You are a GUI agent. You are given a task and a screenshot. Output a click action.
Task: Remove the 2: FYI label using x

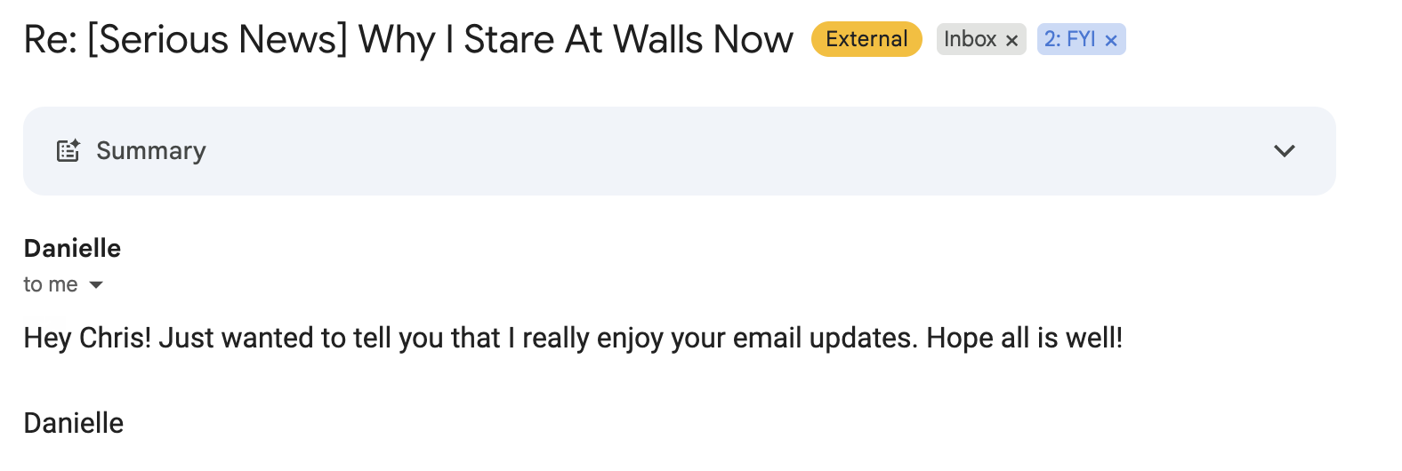tap(1111, 40)
